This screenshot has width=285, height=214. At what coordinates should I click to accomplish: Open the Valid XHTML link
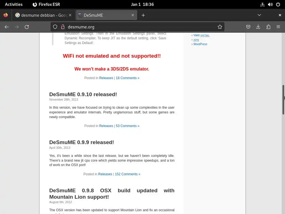tap(202, 35)
